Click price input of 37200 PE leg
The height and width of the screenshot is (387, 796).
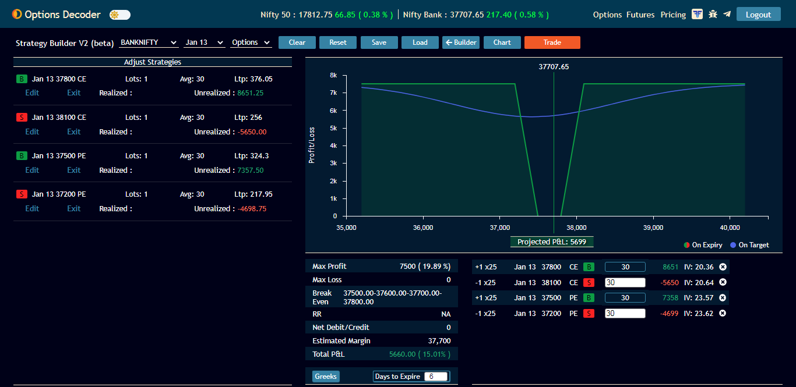(x=625, y=313)
